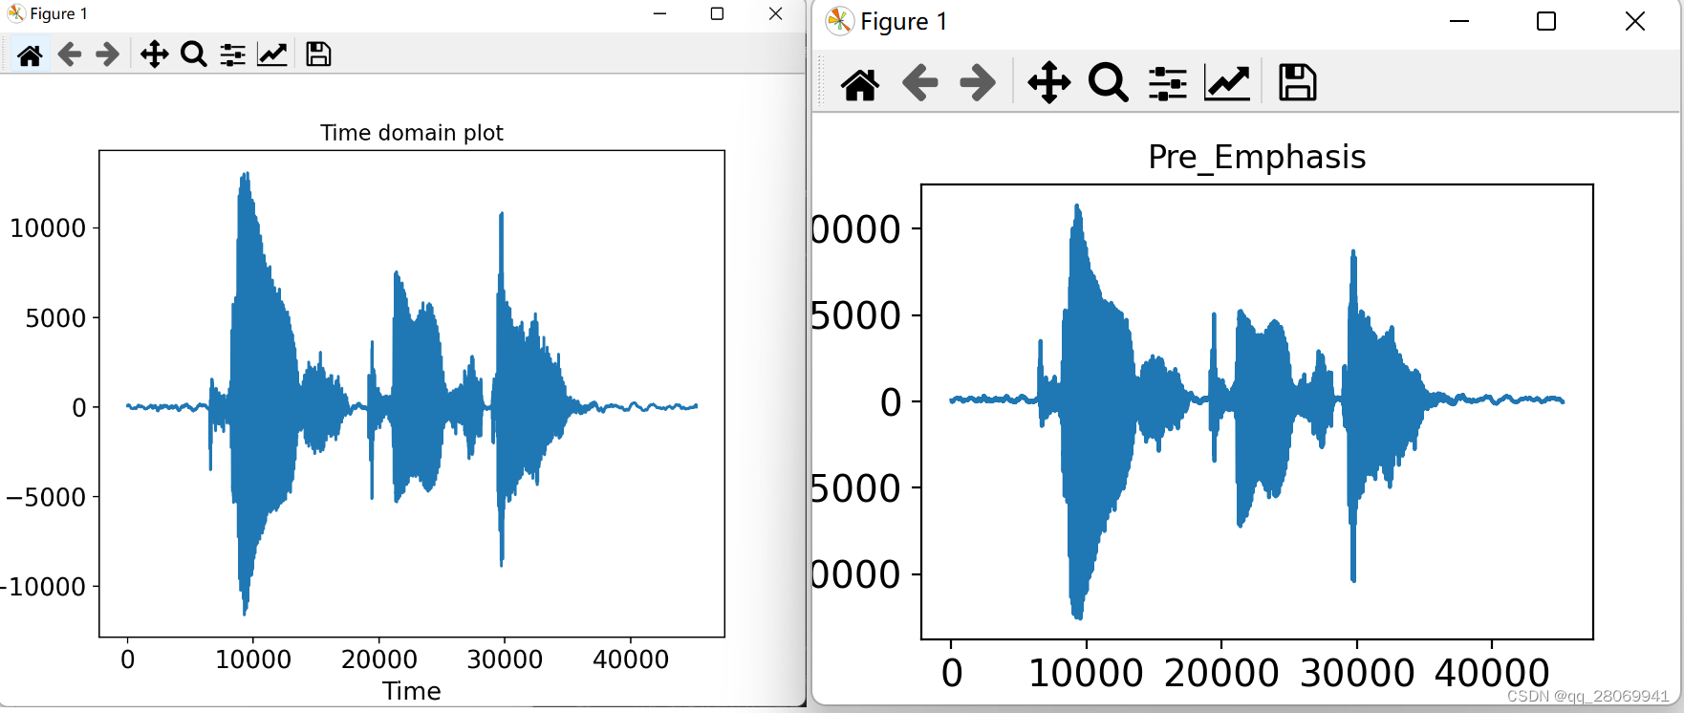Screen dimensions: 1684x713
Task: Click matplotlib logo in left window title bar
Action: pos(15,13)
